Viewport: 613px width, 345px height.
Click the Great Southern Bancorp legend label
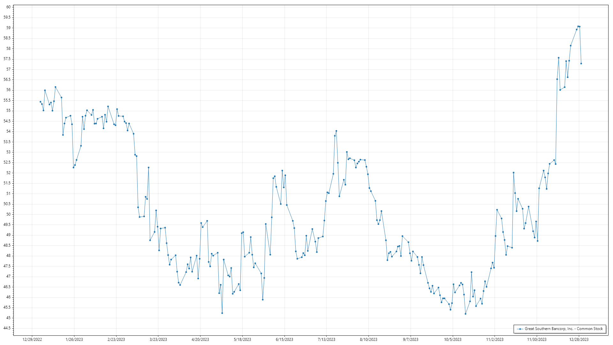pos(564,329)
